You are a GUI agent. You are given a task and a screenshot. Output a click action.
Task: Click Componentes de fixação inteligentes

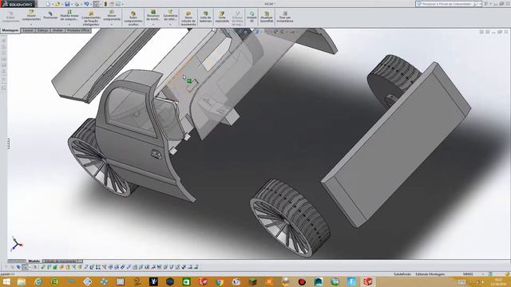click(x=91, y=18)
